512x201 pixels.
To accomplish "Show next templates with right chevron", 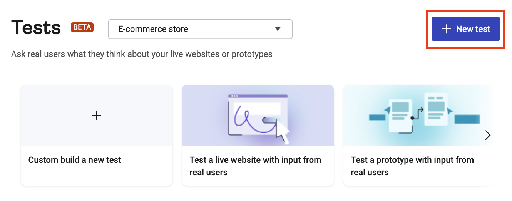I will coord(488,135).
